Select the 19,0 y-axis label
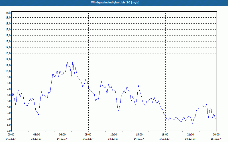 click(8, 18)
